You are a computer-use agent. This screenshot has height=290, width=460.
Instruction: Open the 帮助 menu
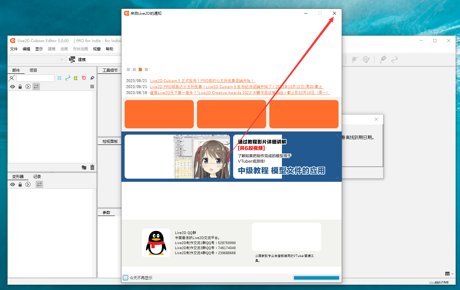click(x=109, y=49)
